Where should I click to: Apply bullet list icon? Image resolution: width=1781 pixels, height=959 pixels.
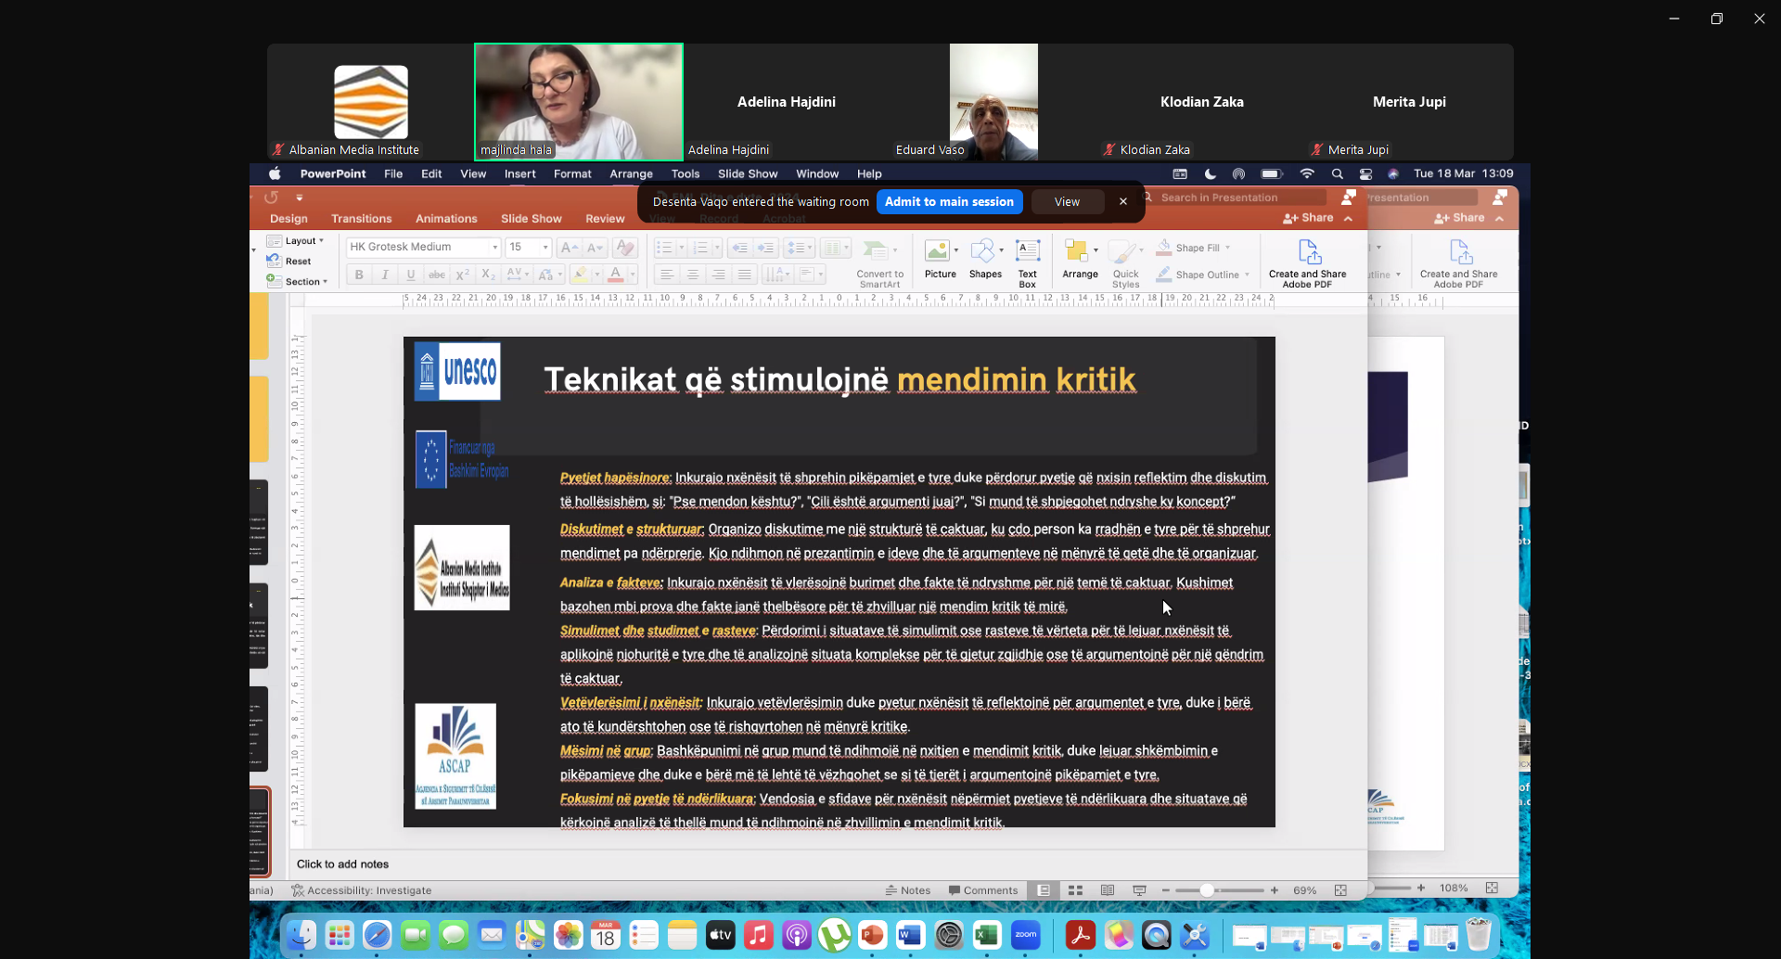(x=664, y=248)
